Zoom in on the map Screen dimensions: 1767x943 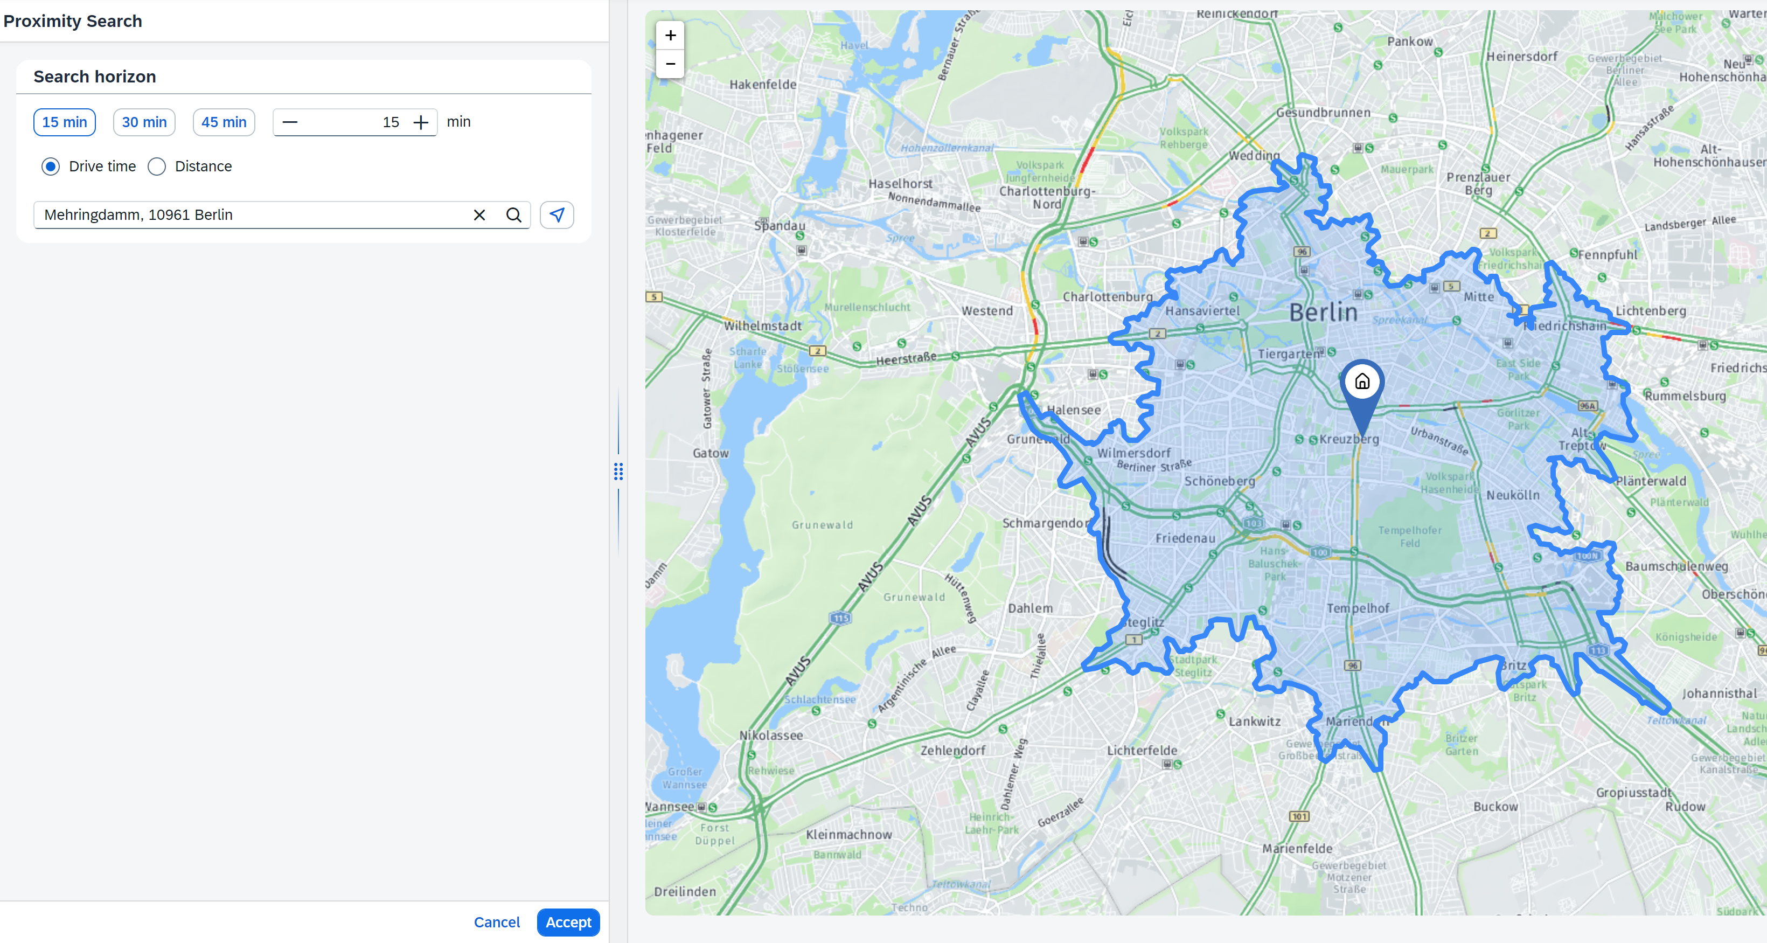point(670,35)
